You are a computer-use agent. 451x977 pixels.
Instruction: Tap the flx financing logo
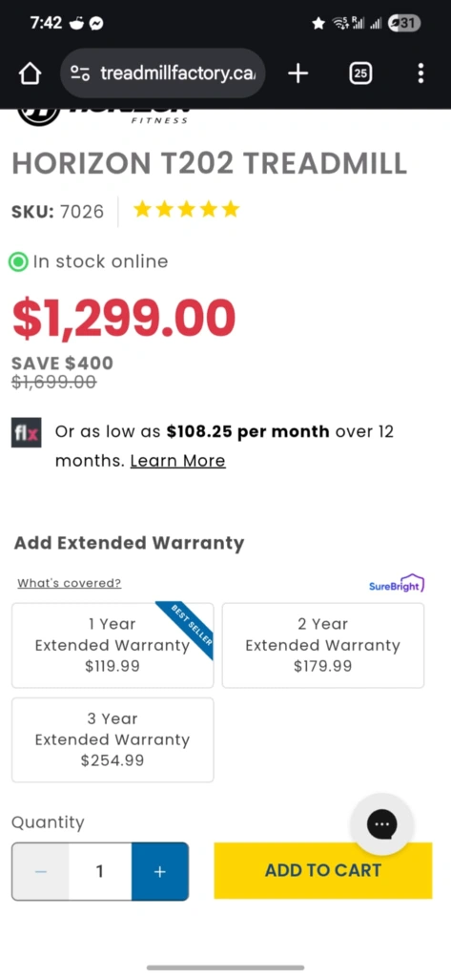click(26, 432)
